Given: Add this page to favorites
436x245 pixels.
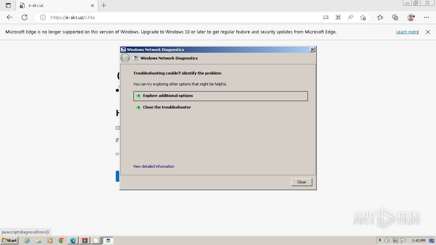Looking at the screenshot, I should coord(363,17).
